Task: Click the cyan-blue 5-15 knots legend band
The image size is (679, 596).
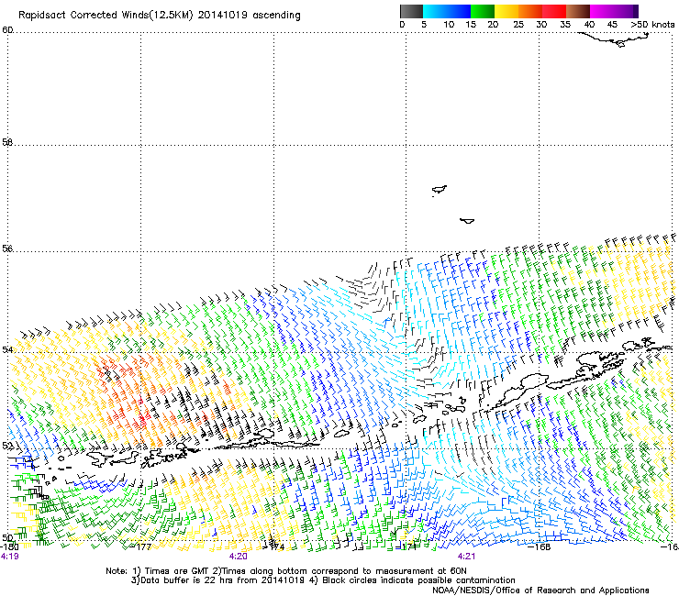Action: 447,11
